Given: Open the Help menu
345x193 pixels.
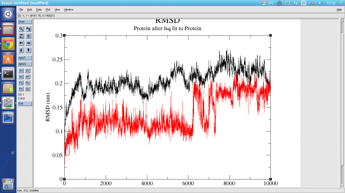Looking at the screenshot, I should pyautogui.click(x=339, y=9).
